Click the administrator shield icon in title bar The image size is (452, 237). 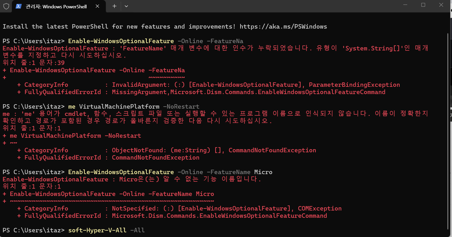coord(6,6)
